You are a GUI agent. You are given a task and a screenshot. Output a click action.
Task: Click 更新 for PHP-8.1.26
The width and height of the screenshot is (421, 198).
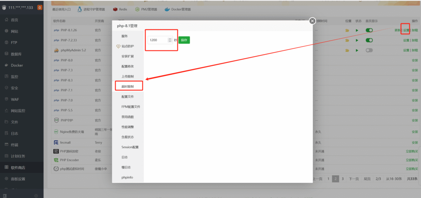tap(398, 30)
